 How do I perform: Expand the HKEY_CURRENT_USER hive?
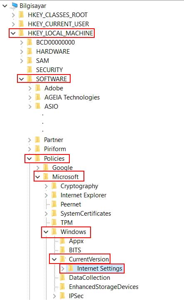pyautogui.click(x=13, y=24)
